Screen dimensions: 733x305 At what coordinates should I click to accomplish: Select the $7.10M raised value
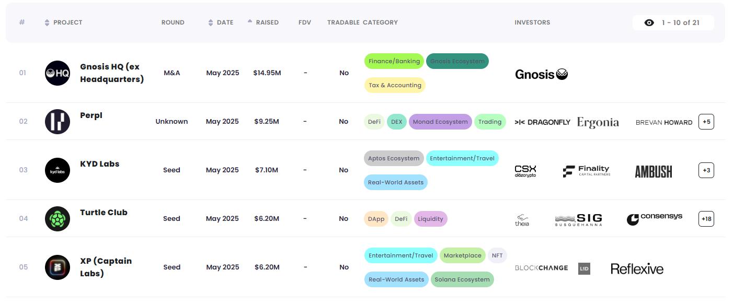pos(267,170)
